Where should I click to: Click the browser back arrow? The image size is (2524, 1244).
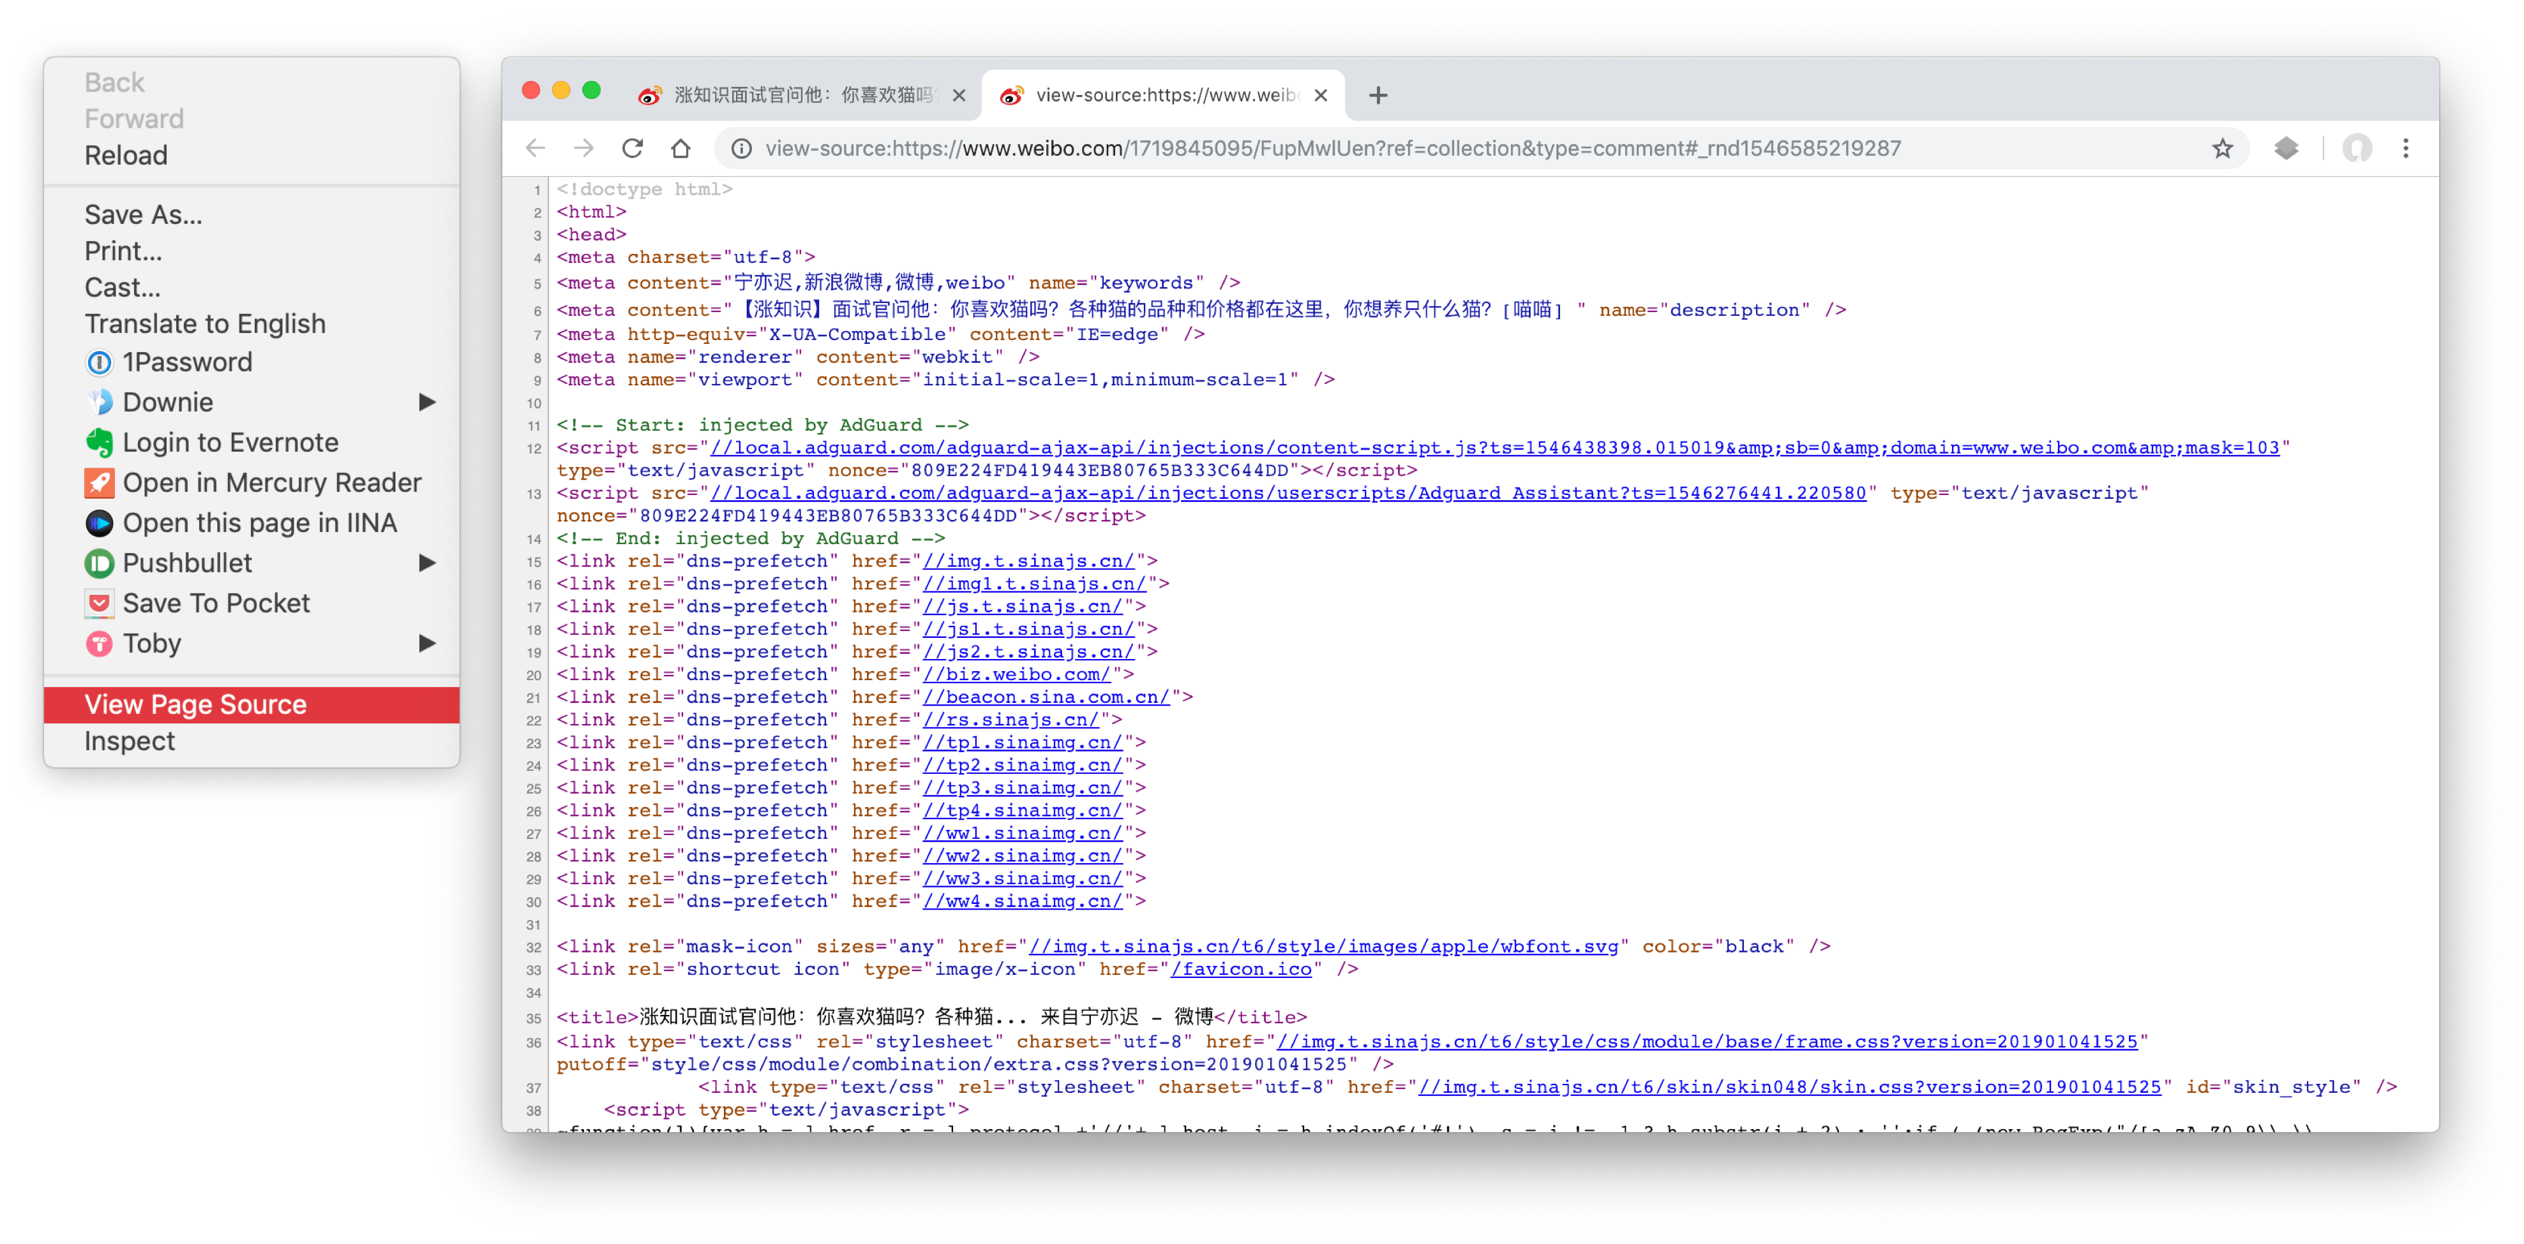point(535,148)
